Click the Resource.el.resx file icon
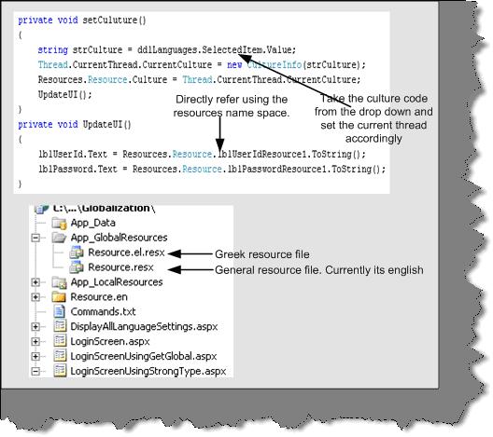Image resolution: width=493 pixels, height=437 pixels. pos(77,253)
